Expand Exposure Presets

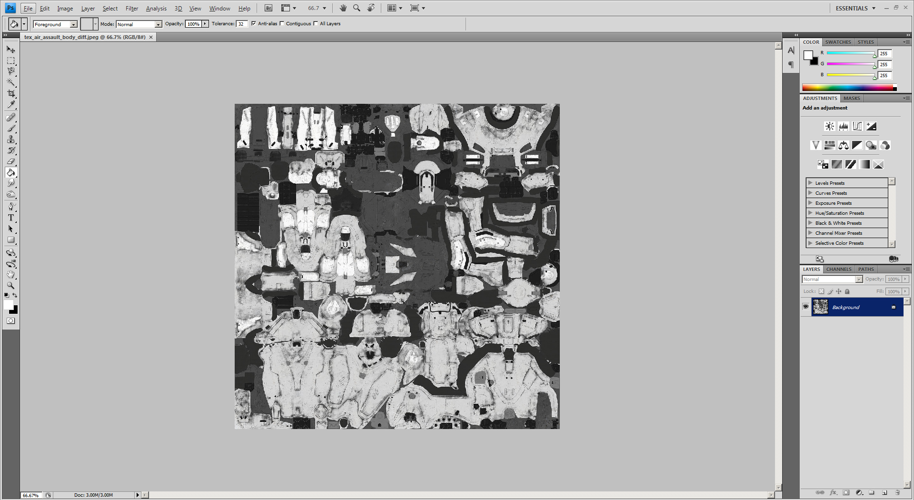(x=810, y=203)
